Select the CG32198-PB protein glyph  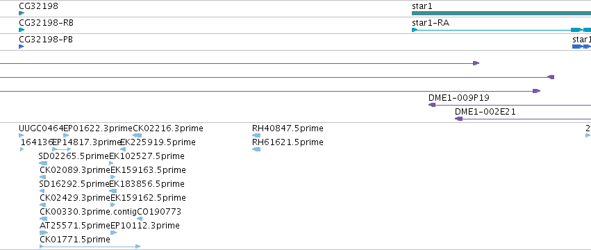21,47
